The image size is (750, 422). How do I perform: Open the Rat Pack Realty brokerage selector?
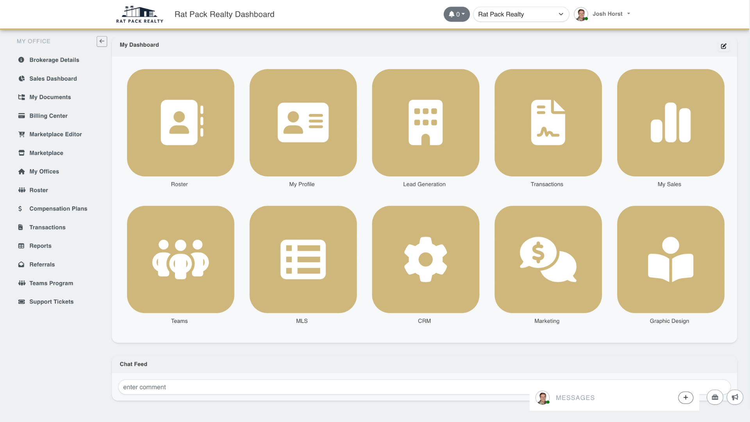521,14
